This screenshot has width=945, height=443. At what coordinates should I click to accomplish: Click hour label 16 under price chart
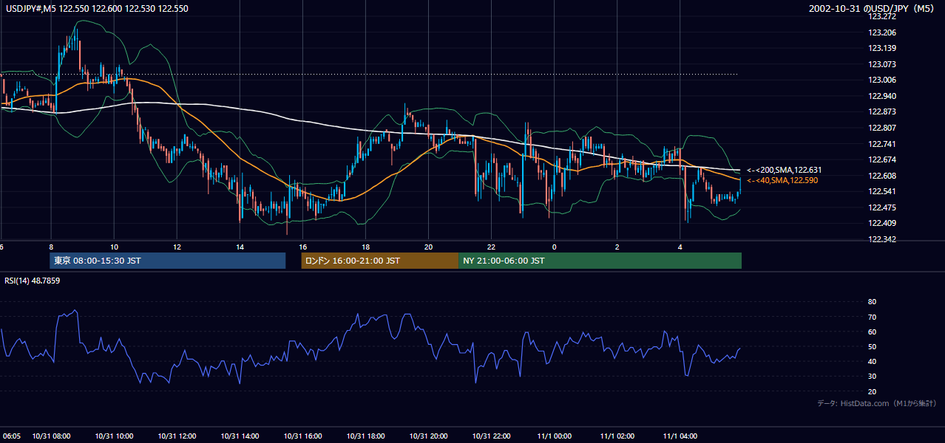pyautogui.click(x=302, y=247)
